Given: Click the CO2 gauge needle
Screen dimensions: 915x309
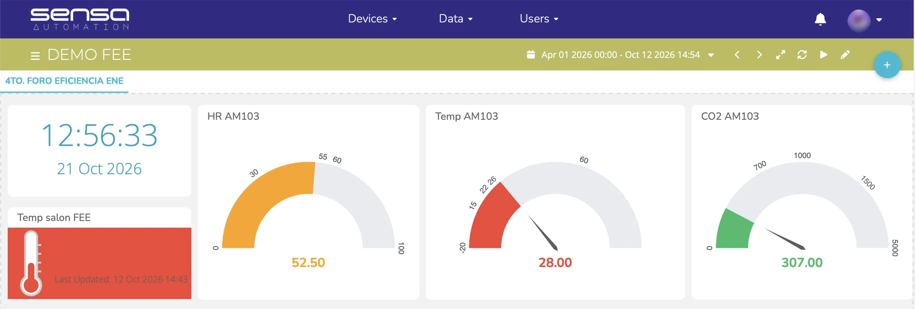Looking at the screenshot, I should point(785,239).
